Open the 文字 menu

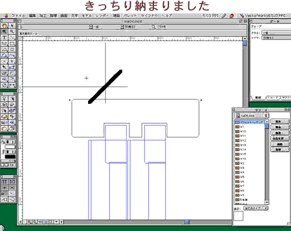point(74,16)
